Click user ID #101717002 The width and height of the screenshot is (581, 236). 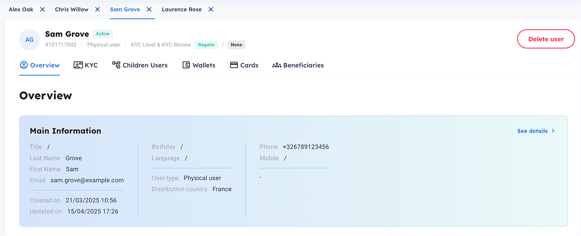[61, 45]
